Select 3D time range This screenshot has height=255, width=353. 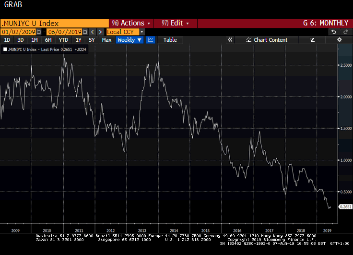pyautogui.click(x=21, y=40)
